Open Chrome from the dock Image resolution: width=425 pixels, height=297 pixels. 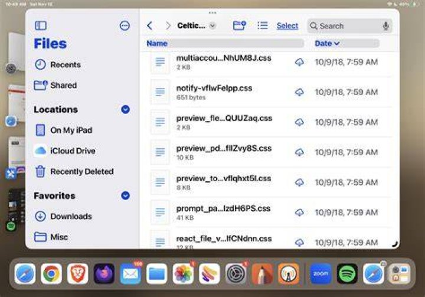click(x=51, y=273)
